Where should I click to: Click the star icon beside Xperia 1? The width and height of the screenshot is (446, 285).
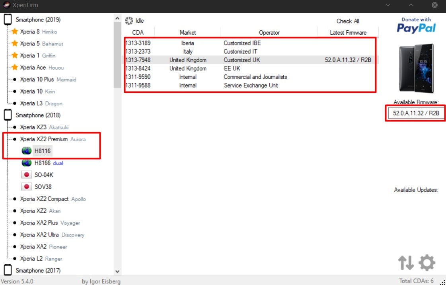(x=15, y=55)
